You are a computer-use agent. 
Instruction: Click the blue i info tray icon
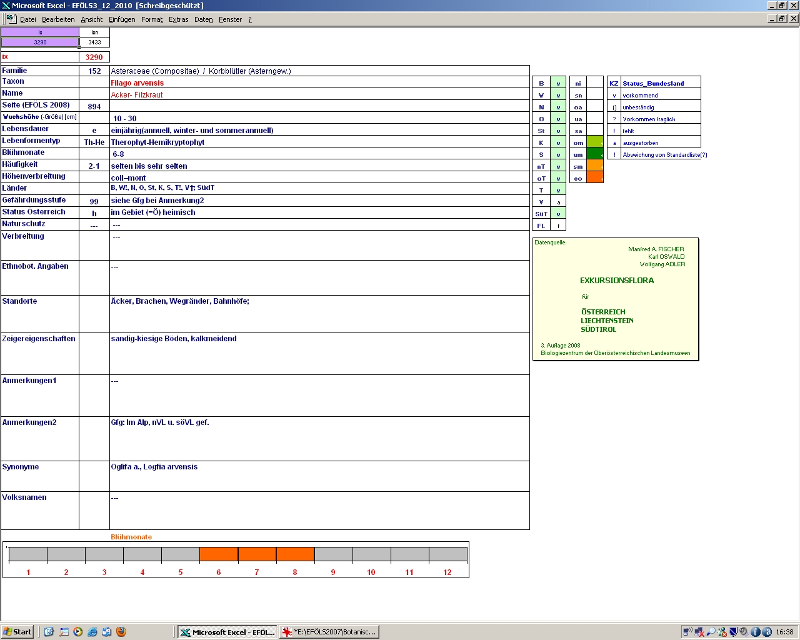756,632
